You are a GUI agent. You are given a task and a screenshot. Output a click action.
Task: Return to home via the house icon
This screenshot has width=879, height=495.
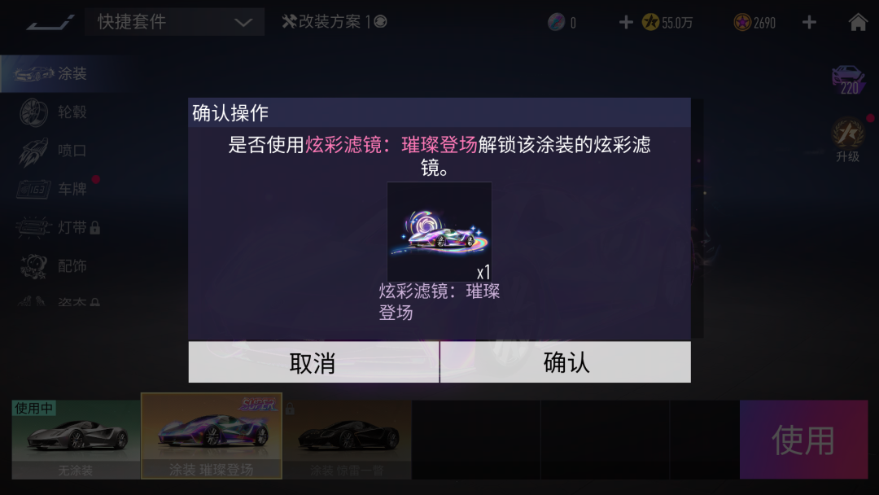click(858, 23)
